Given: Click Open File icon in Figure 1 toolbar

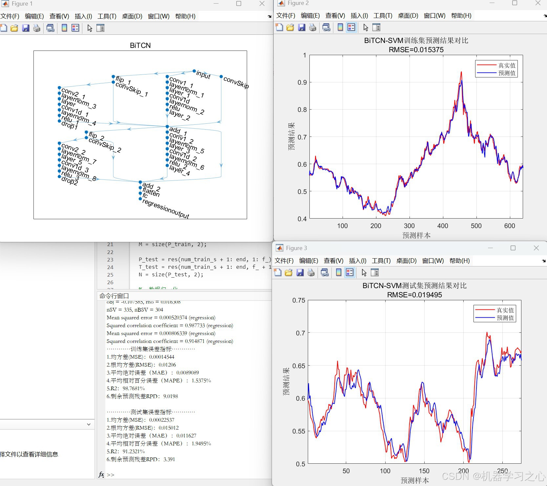Looking at the screenshot, I should pos(14,28).
